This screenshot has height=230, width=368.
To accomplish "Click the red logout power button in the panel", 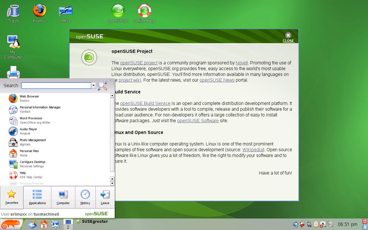I will [365, 221].
